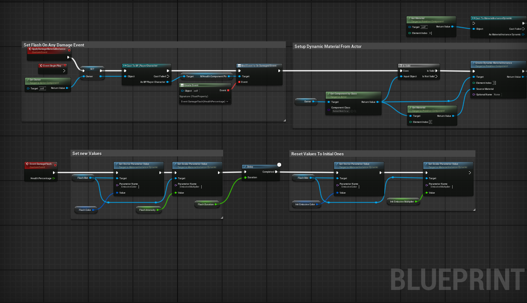Click EmissiveColor parameter name in Reset Values

click(x=349, y=187)
